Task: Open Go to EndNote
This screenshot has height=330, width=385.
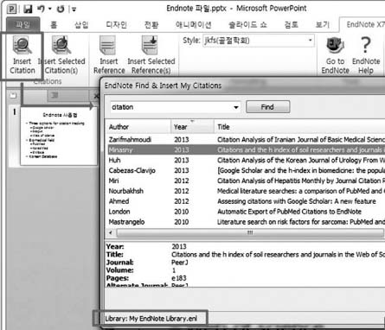Action: coord(335,46)
